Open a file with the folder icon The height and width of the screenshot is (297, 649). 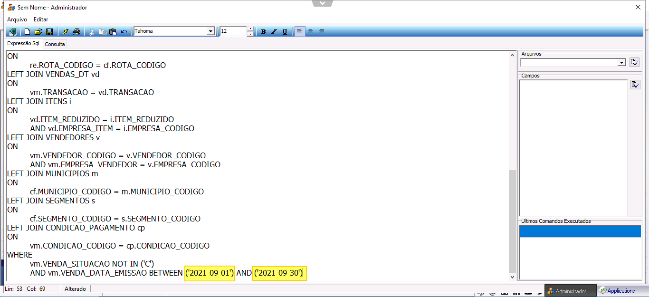click(x=38, y=32)
